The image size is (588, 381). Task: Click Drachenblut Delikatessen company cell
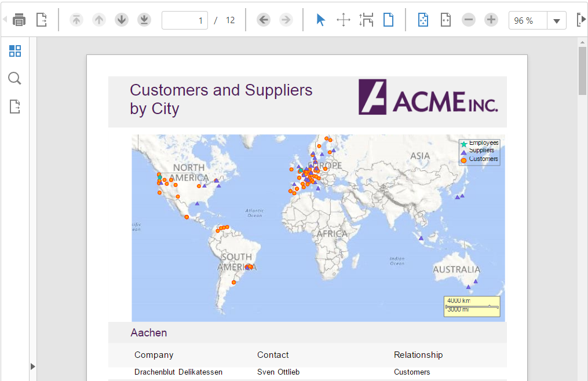pos(178,372)
